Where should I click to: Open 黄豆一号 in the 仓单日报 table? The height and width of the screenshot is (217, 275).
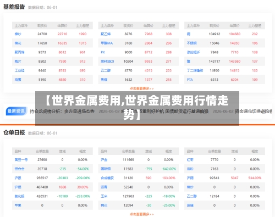tap(21, 160)
